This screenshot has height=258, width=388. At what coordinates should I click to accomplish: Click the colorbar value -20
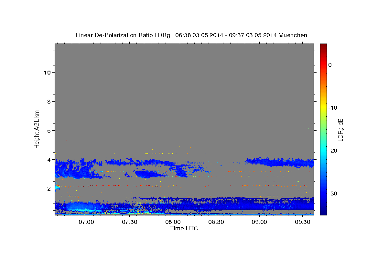(x=333, y=151)
